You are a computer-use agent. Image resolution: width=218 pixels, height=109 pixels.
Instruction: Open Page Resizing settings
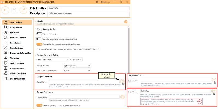[x=17, y=48]
